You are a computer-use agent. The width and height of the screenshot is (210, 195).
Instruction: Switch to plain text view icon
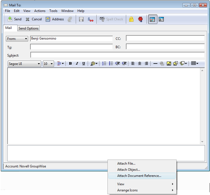[161, 19]
